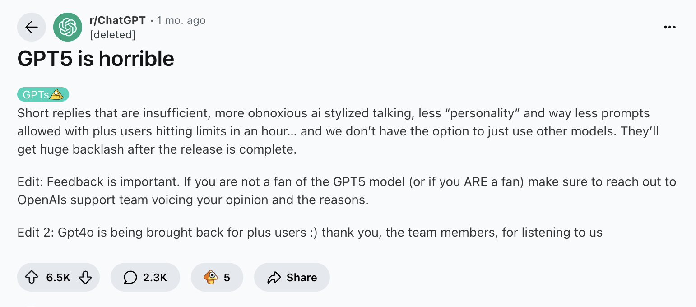Screen dimensions: 696x307
Task: View the [deleted] author's profile
Action: (x=113, y=34)
